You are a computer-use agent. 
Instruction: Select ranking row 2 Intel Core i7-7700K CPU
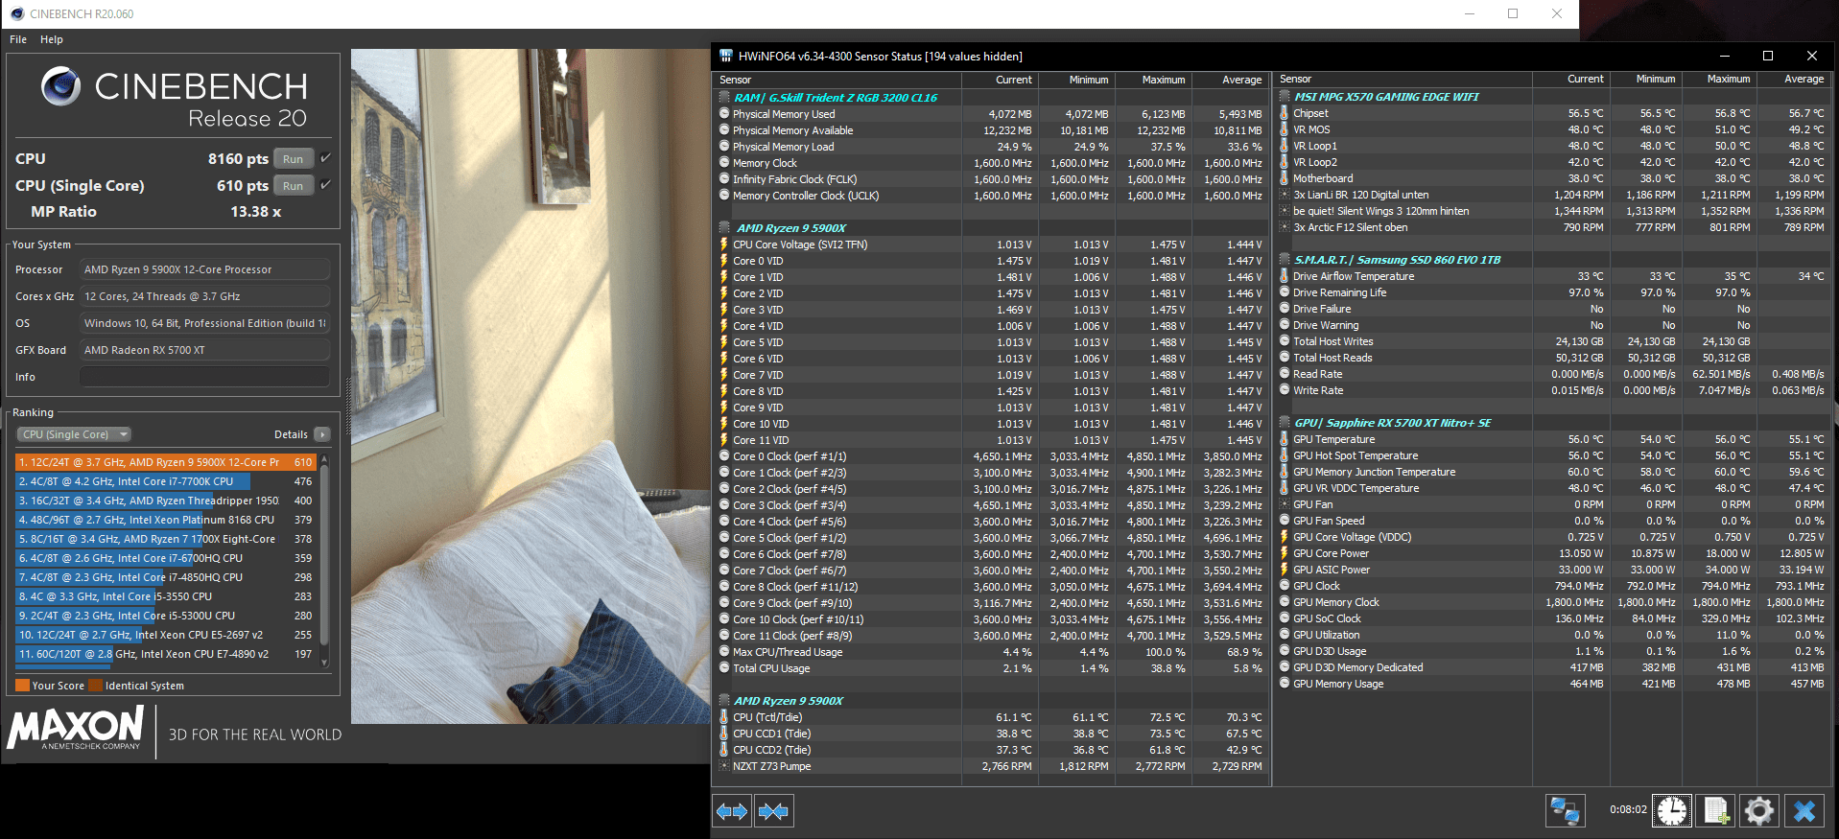coord(166,481)
